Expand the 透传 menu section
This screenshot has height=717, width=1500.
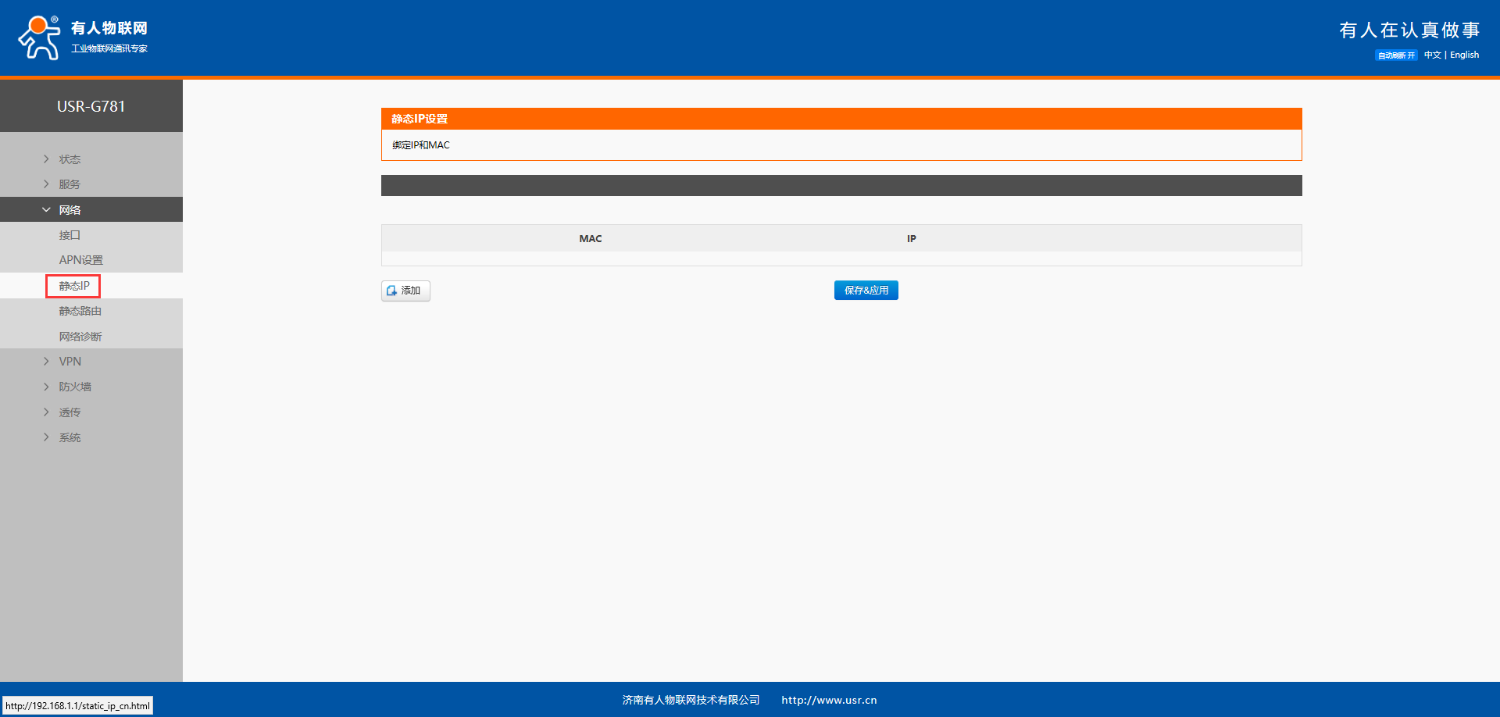pyautogui.click(x=70, y=412)
